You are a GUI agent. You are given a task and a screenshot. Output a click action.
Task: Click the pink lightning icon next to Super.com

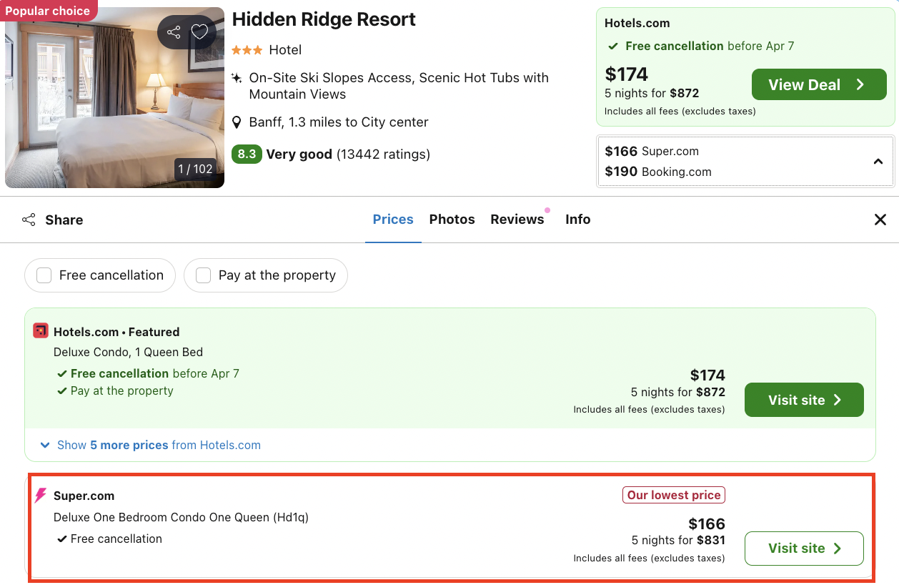pyautogui.click(x=40, y=495)
